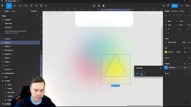Switch to the Assets tab
Screen dimensions: 191x107
(13, 11)
